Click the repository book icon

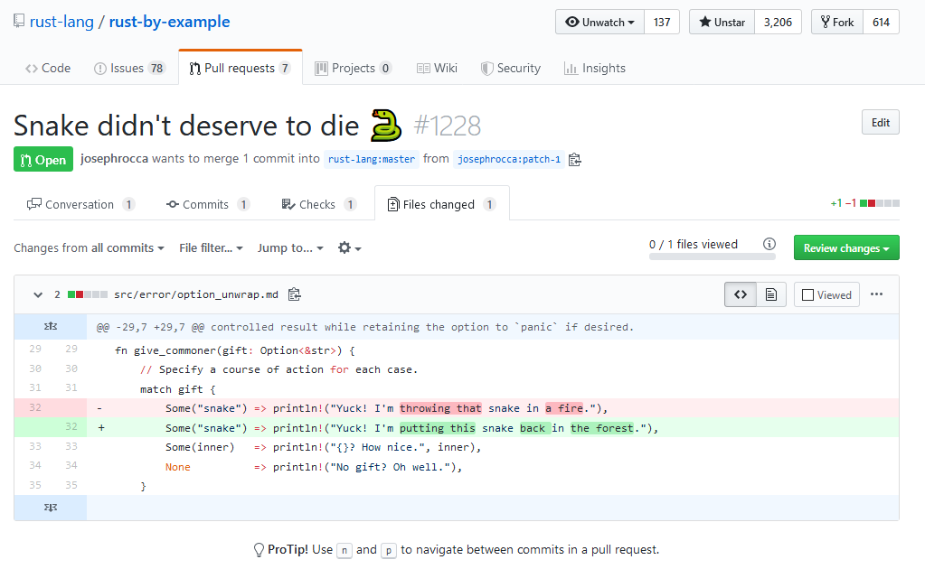point(19,21)
